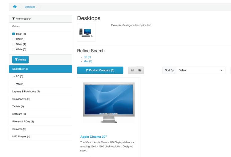The width and height of the screenshot is (231, 157).
Task: Uncheck the Black color filter
Action: [x=14, y=34]
